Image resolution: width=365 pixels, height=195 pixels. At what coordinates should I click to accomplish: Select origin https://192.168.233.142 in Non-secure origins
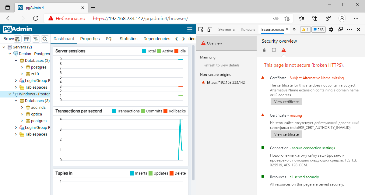[226, 83]
